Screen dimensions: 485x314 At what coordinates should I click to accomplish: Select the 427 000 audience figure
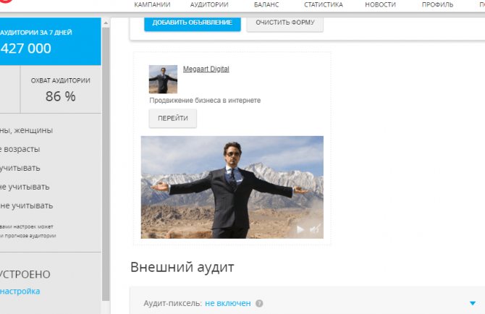coord(25,48)
